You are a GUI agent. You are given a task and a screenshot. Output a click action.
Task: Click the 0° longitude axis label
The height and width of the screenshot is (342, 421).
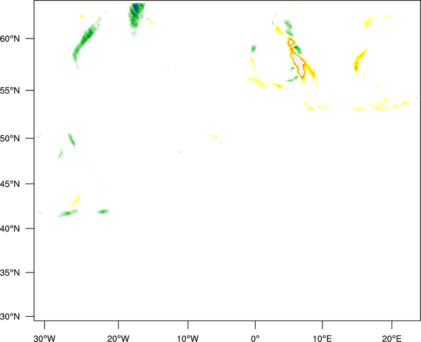click(255, 337)
